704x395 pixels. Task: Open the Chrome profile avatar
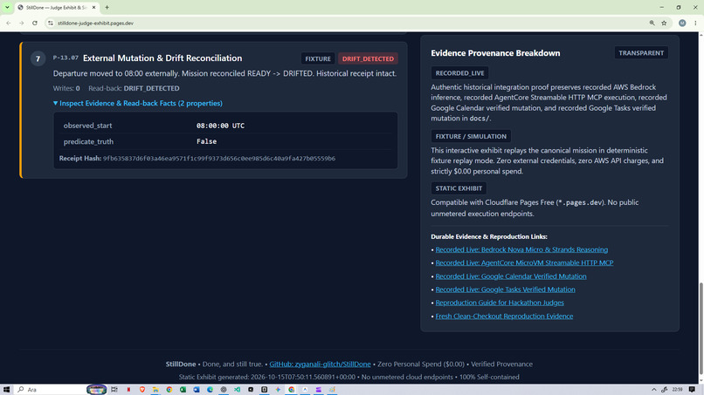[682, 23]
